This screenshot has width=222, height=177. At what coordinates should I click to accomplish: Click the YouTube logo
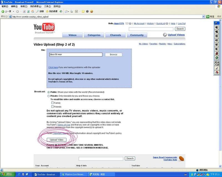[x=44, y=28]
